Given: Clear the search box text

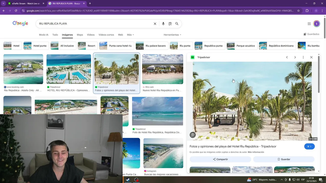Looking at the screenshot, I should (155, 24).
